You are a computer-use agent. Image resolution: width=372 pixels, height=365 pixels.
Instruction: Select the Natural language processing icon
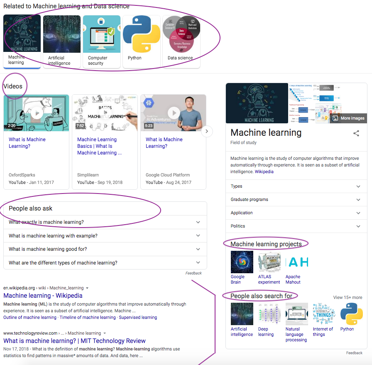[x=296, y=314]
